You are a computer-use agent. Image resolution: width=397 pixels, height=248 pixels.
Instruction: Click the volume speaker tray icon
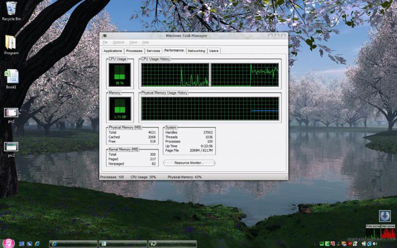pyautogui.click(x=375, y=244)
